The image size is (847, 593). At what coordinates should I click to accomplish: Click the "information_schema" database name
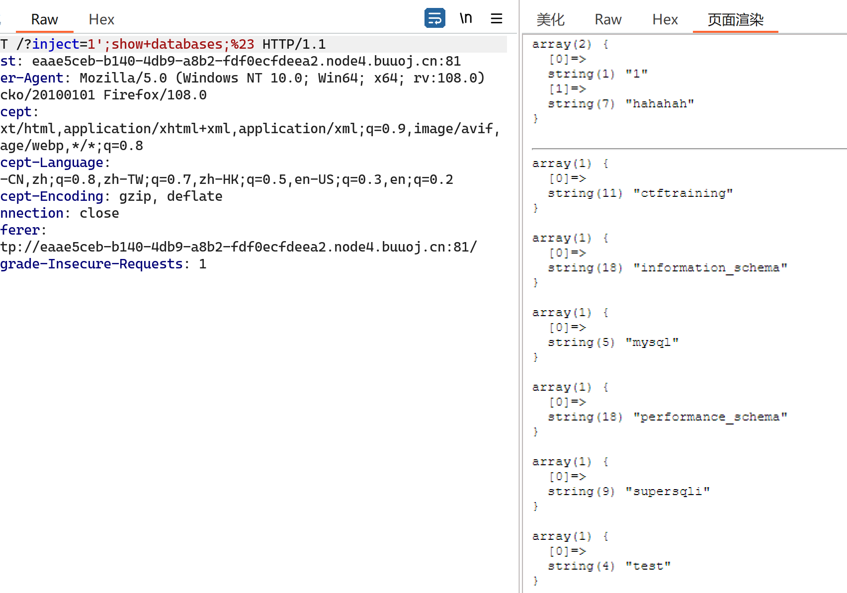710,267
